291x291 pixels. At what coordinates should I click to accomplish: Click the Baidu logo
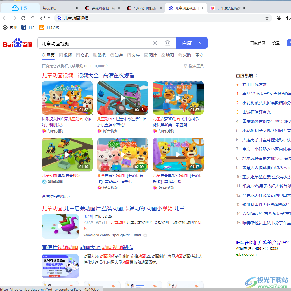click(18, 43)
